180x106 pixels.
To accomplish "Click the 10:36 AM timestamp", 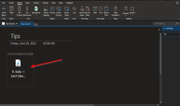I will click(x=49, y=43).
